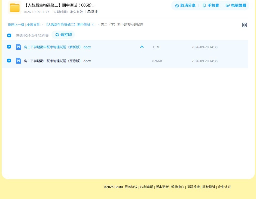Click Word icon of 原卷版 document

19,61
